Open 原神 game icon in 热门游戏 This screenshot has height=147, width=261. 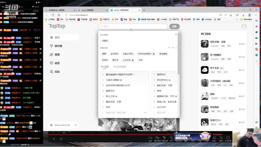click(x=205, y=96)
